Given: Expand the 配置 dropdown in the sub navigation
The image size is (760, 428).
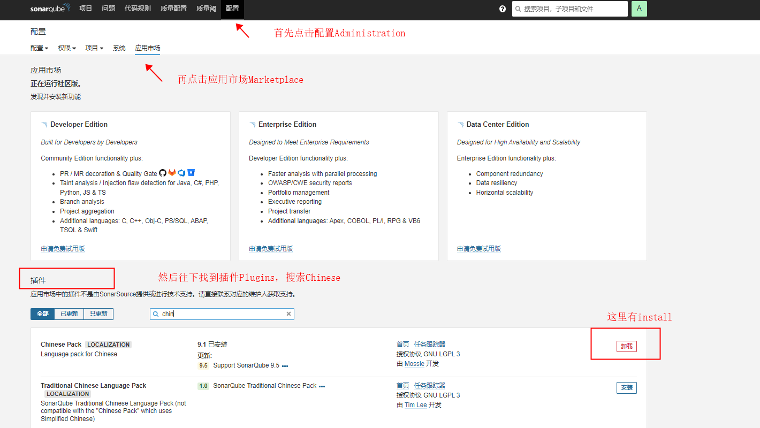Looking at the screenshot, I should coord(39,48).
